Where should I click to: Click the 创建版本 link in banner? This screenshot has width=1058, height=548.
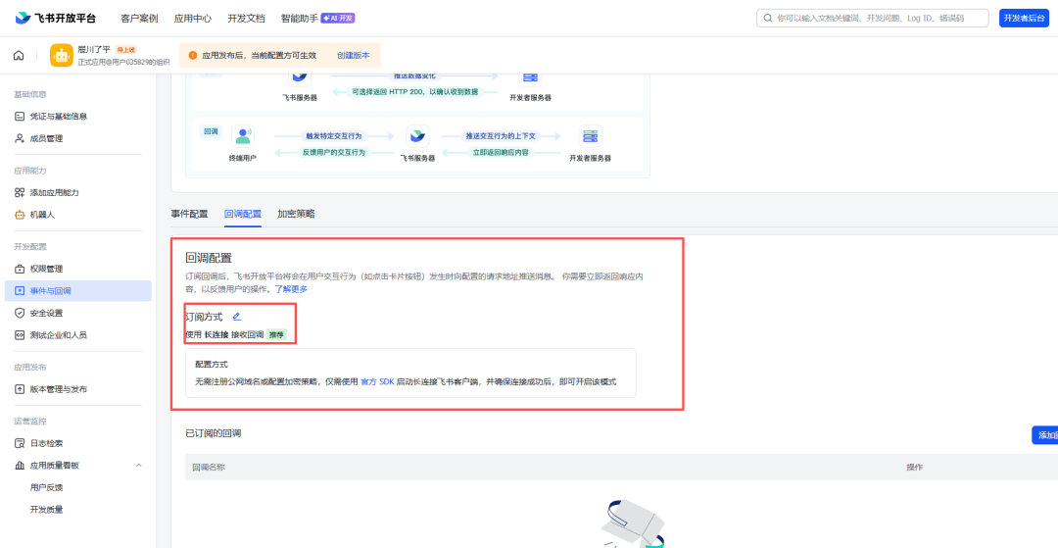coord(353,56)
